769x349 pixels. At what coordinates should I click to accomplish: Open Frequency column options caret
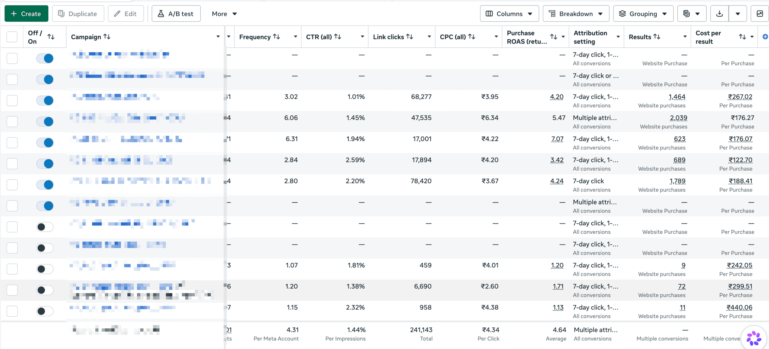(x=296, y=37)
